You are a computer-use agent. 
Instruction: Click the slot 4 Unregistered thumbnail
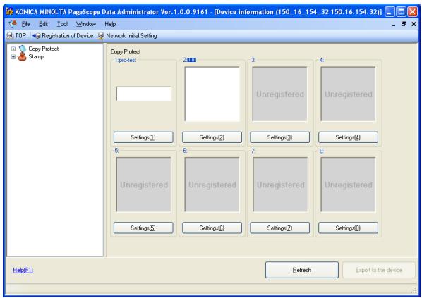coord(349,94)
